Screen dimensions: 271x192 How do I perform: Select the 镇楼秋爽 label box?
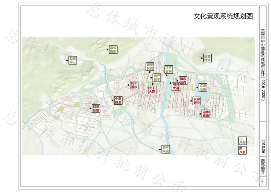click(x=150, y=66)
